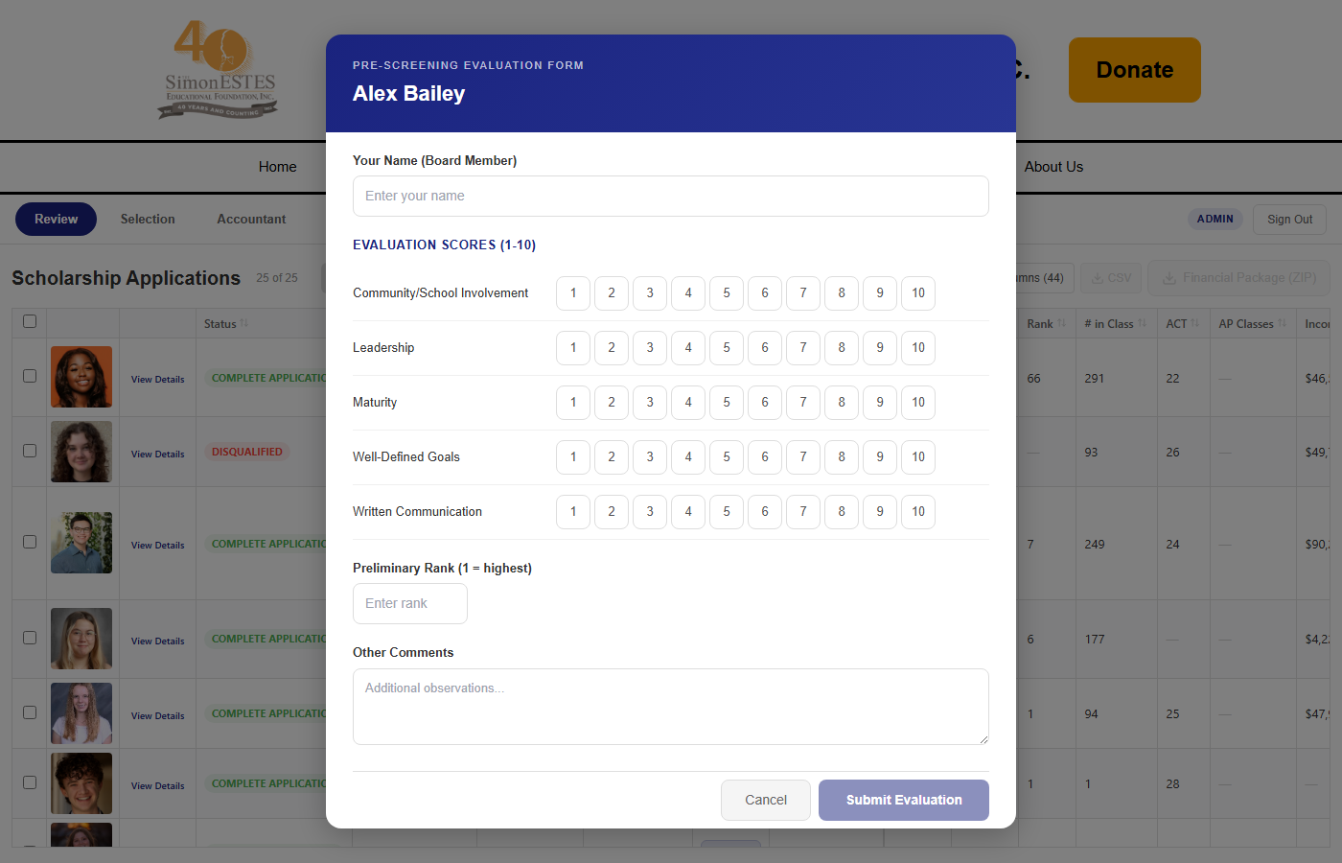This screenshot has height=863, width=1342.
Task: Click the Donate button
Action: pos(1134,69)
